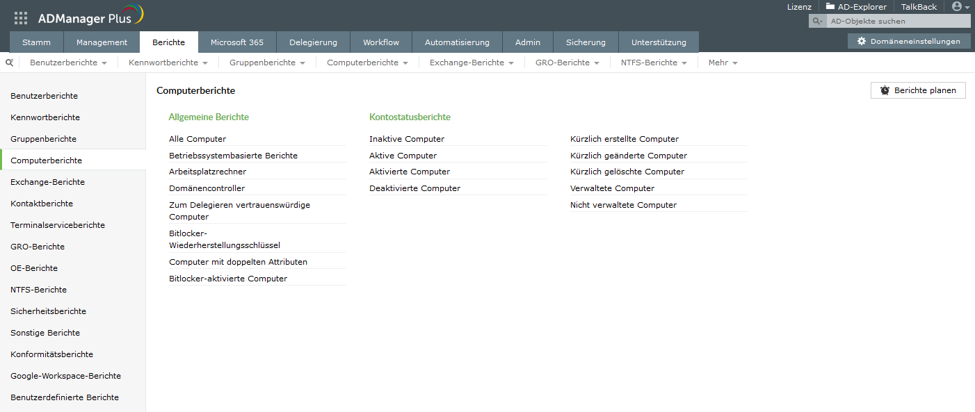
Task: Open the Alle Computer report
Action: [x=198, y=139]
